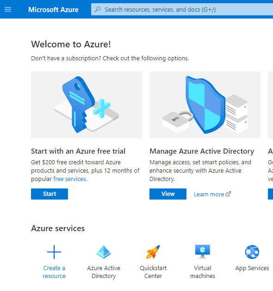Click the Microsoft Azure home title
The image size is (273, 291).
pos(53,9)
